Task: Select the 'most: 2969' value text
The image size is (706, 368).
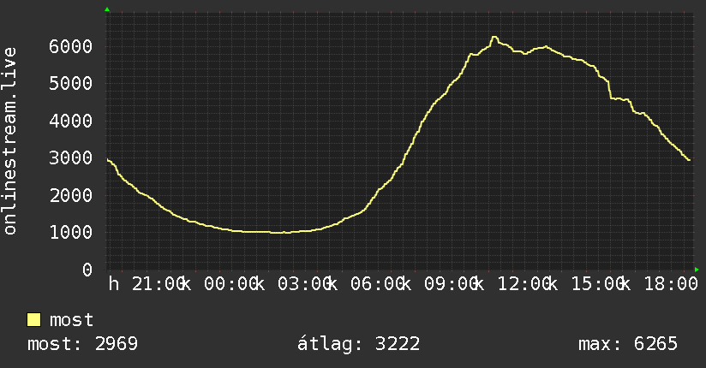Action: (x=82, y=344)
